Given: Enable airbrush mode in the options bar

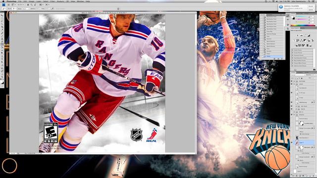Looking at the screenshot, I should 53,9.
